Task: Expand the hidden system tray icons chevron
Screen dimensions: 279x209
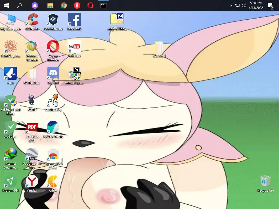Action: pyautogui.click(x=231, y=5)
